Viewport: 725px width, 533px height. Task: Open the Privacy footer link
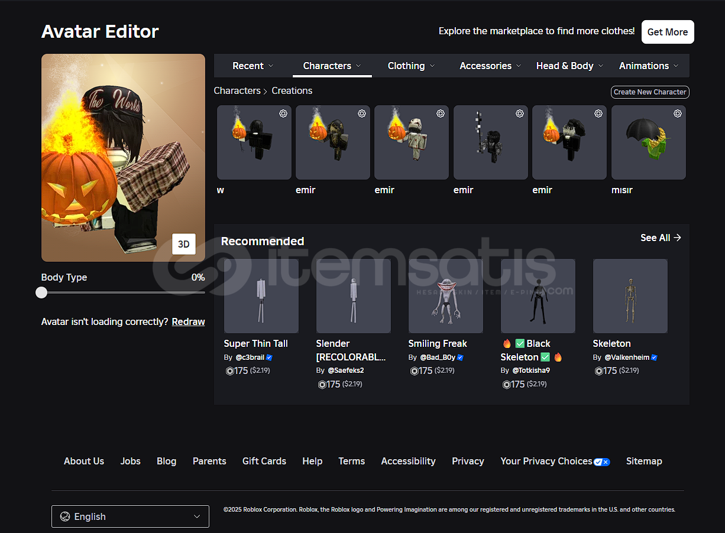(468, 461)
